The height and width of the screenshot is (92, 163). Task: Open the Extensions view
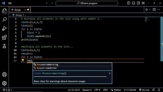coord(4,37)
